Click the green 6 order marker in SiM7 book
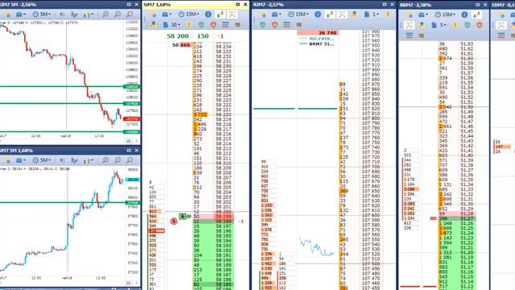 (183, 217)
